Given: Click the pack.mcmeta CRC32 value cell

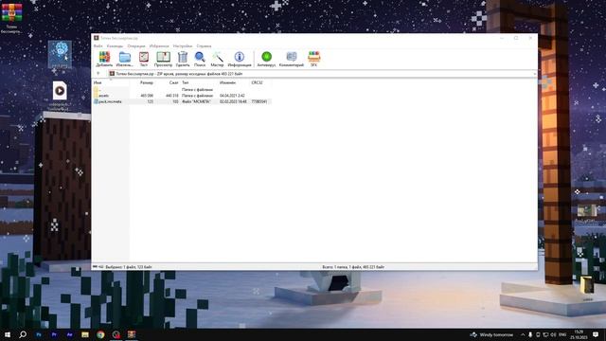Looking at the screenshot, I should 258,101.
